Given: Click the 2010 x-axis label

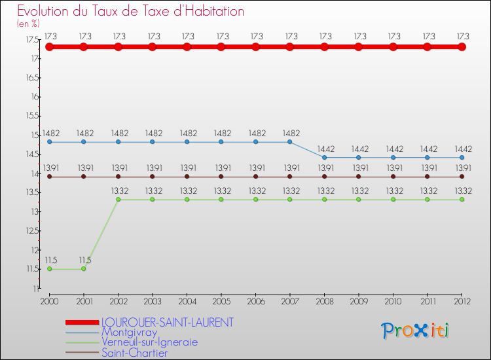Looking at the screenshot, I should pyautogui.click(x=393, y=301).
